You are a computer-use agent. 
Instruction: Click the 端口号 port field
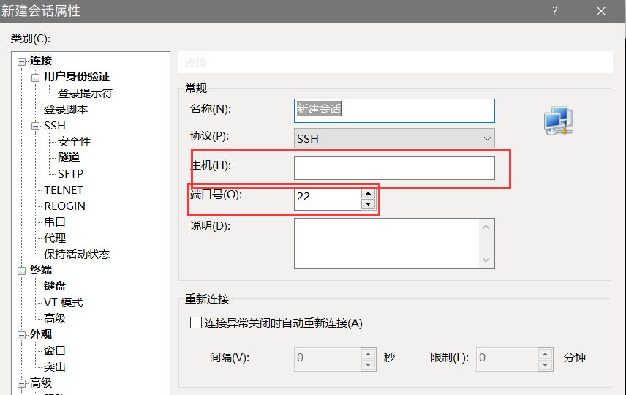(328, 198)
